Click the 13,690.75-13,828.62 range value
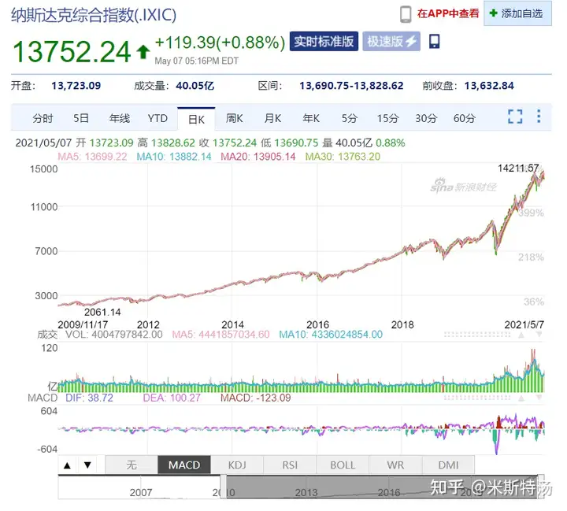Screen dimensions: 567x511 coord(351,86)
